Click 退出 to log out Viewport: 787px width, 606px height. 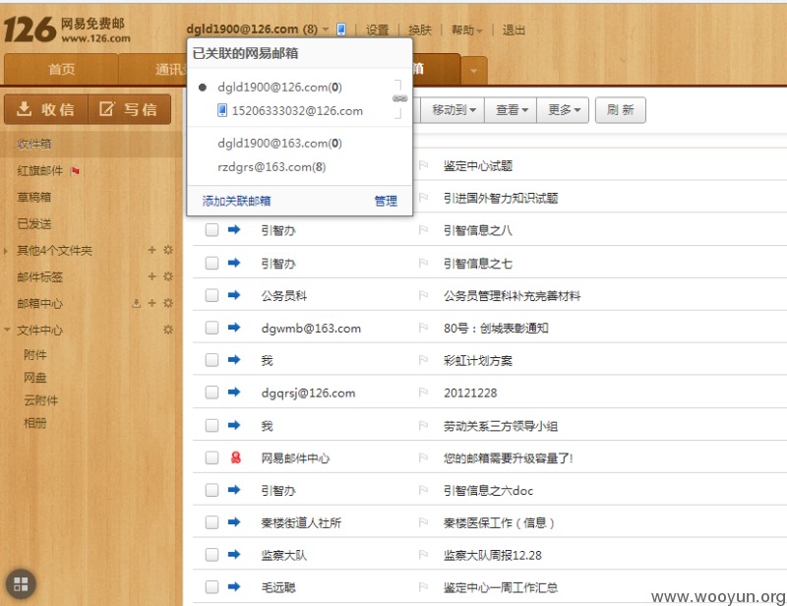pos(514,30)
